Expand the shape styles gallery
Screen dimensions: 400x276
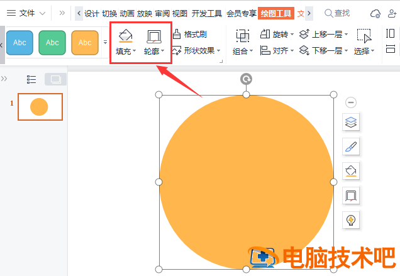(105, 42)
